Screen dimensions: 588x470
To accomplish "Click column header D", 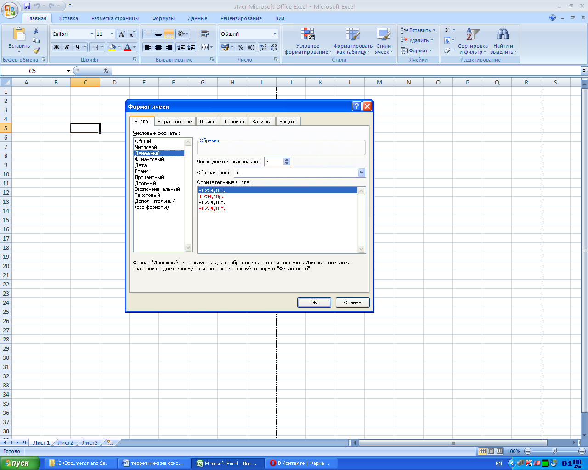I will pos(114,83).
